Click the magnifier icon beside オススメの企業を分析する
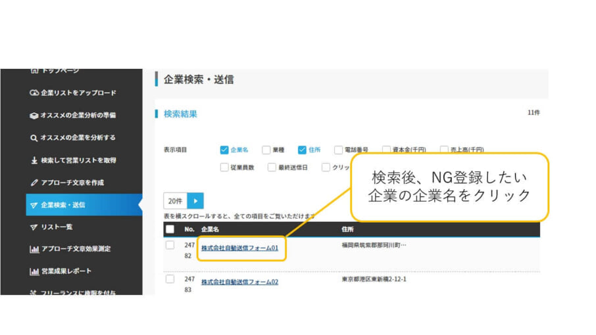596x335 pixels. coord(34,138)
